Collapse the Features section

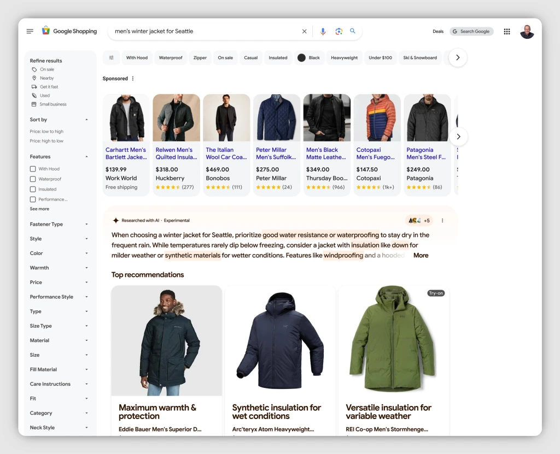click(86, 157)
